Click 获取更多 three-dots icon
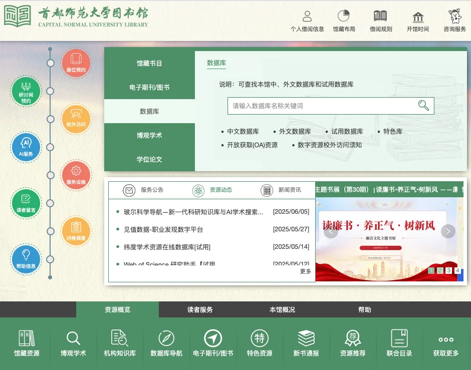 click(x=446, y=339)
